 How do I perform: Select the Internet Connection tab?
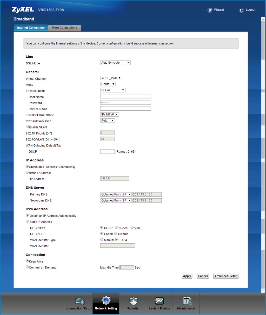[x=31, y=28]
